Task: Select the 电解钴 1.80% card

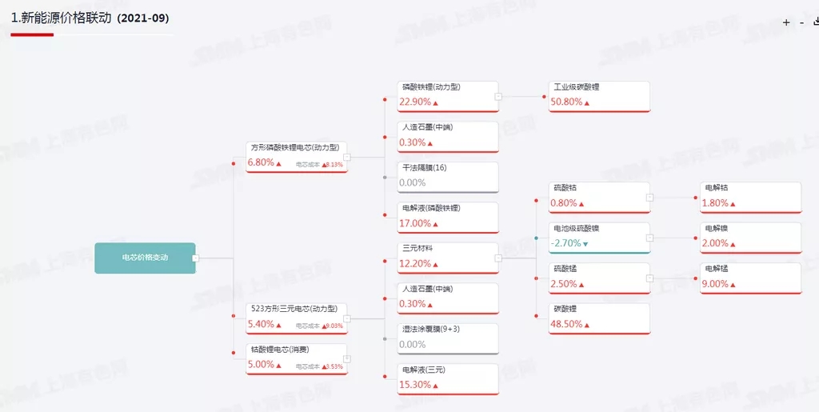Action: [x=749, y=197]
